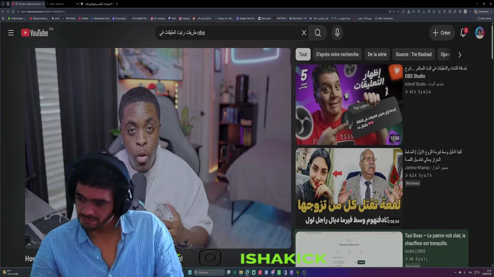Screen dimensions: 494x277
Task: Open the browser profile avatar
Action: coord(465,12)
